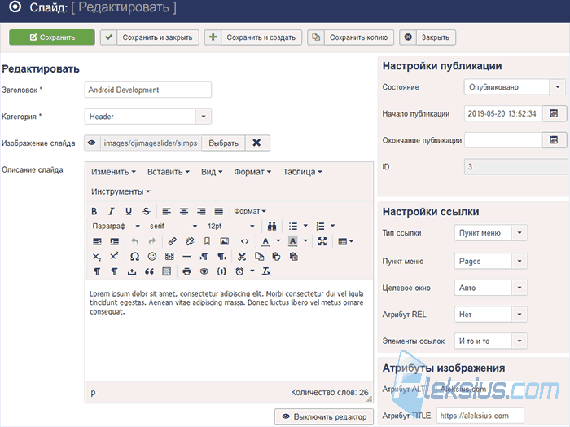Viewport: 570px width, 427px height.
Task: Open the 12pt font size dropdown
Action: click(230, 227)
